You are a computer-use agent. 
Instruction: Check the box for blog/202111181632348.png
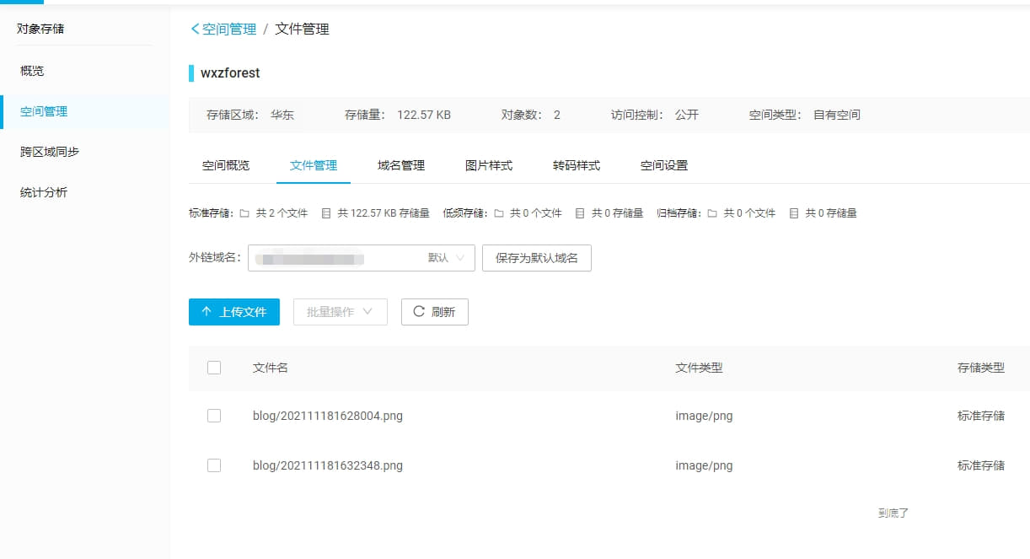click(214, 465)
